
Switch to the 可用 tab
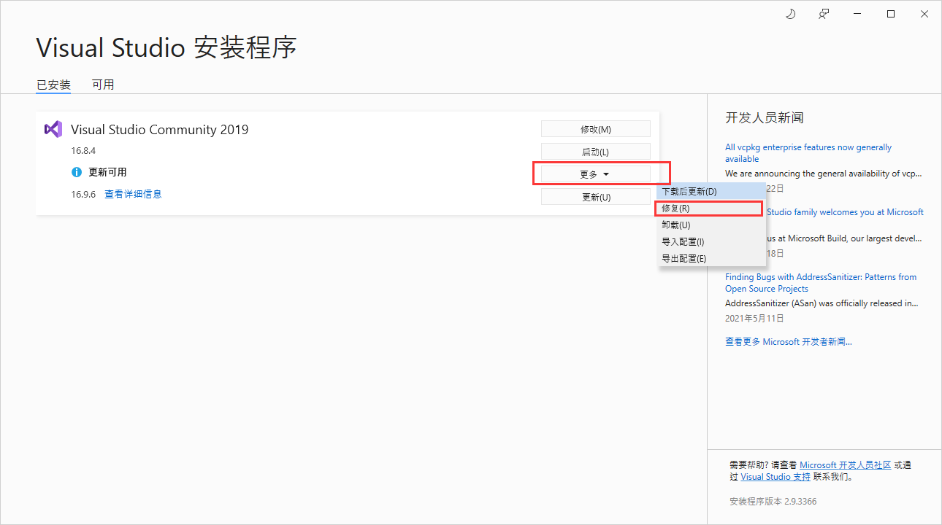(x=103, y=85)
